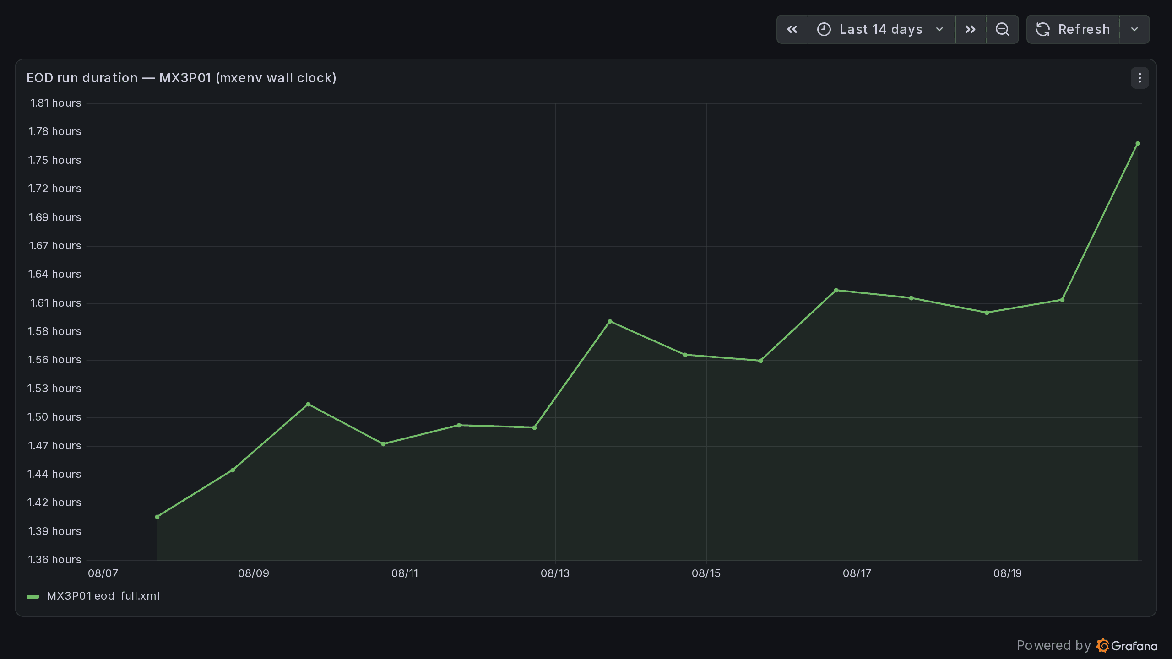Shift time range backward with double-left arrows
This screenshot has height=659, width=1172.
pos(792,29)
